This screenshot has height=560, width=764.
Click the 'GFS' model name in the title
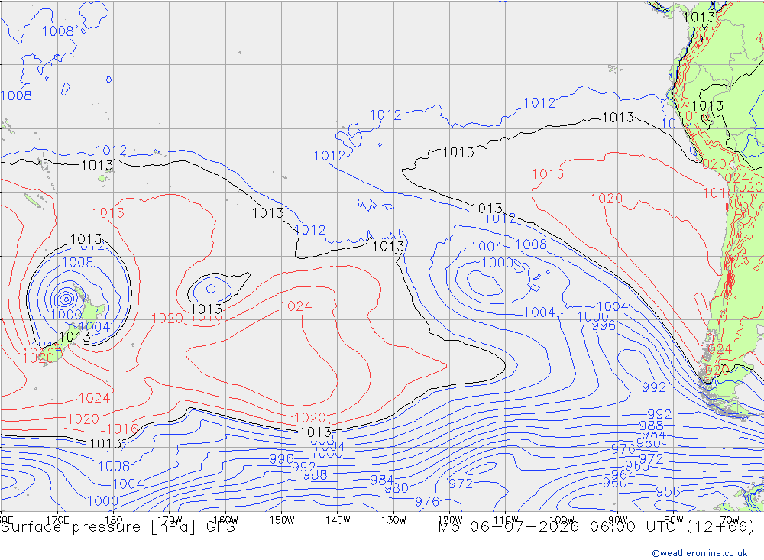[220, 527]
